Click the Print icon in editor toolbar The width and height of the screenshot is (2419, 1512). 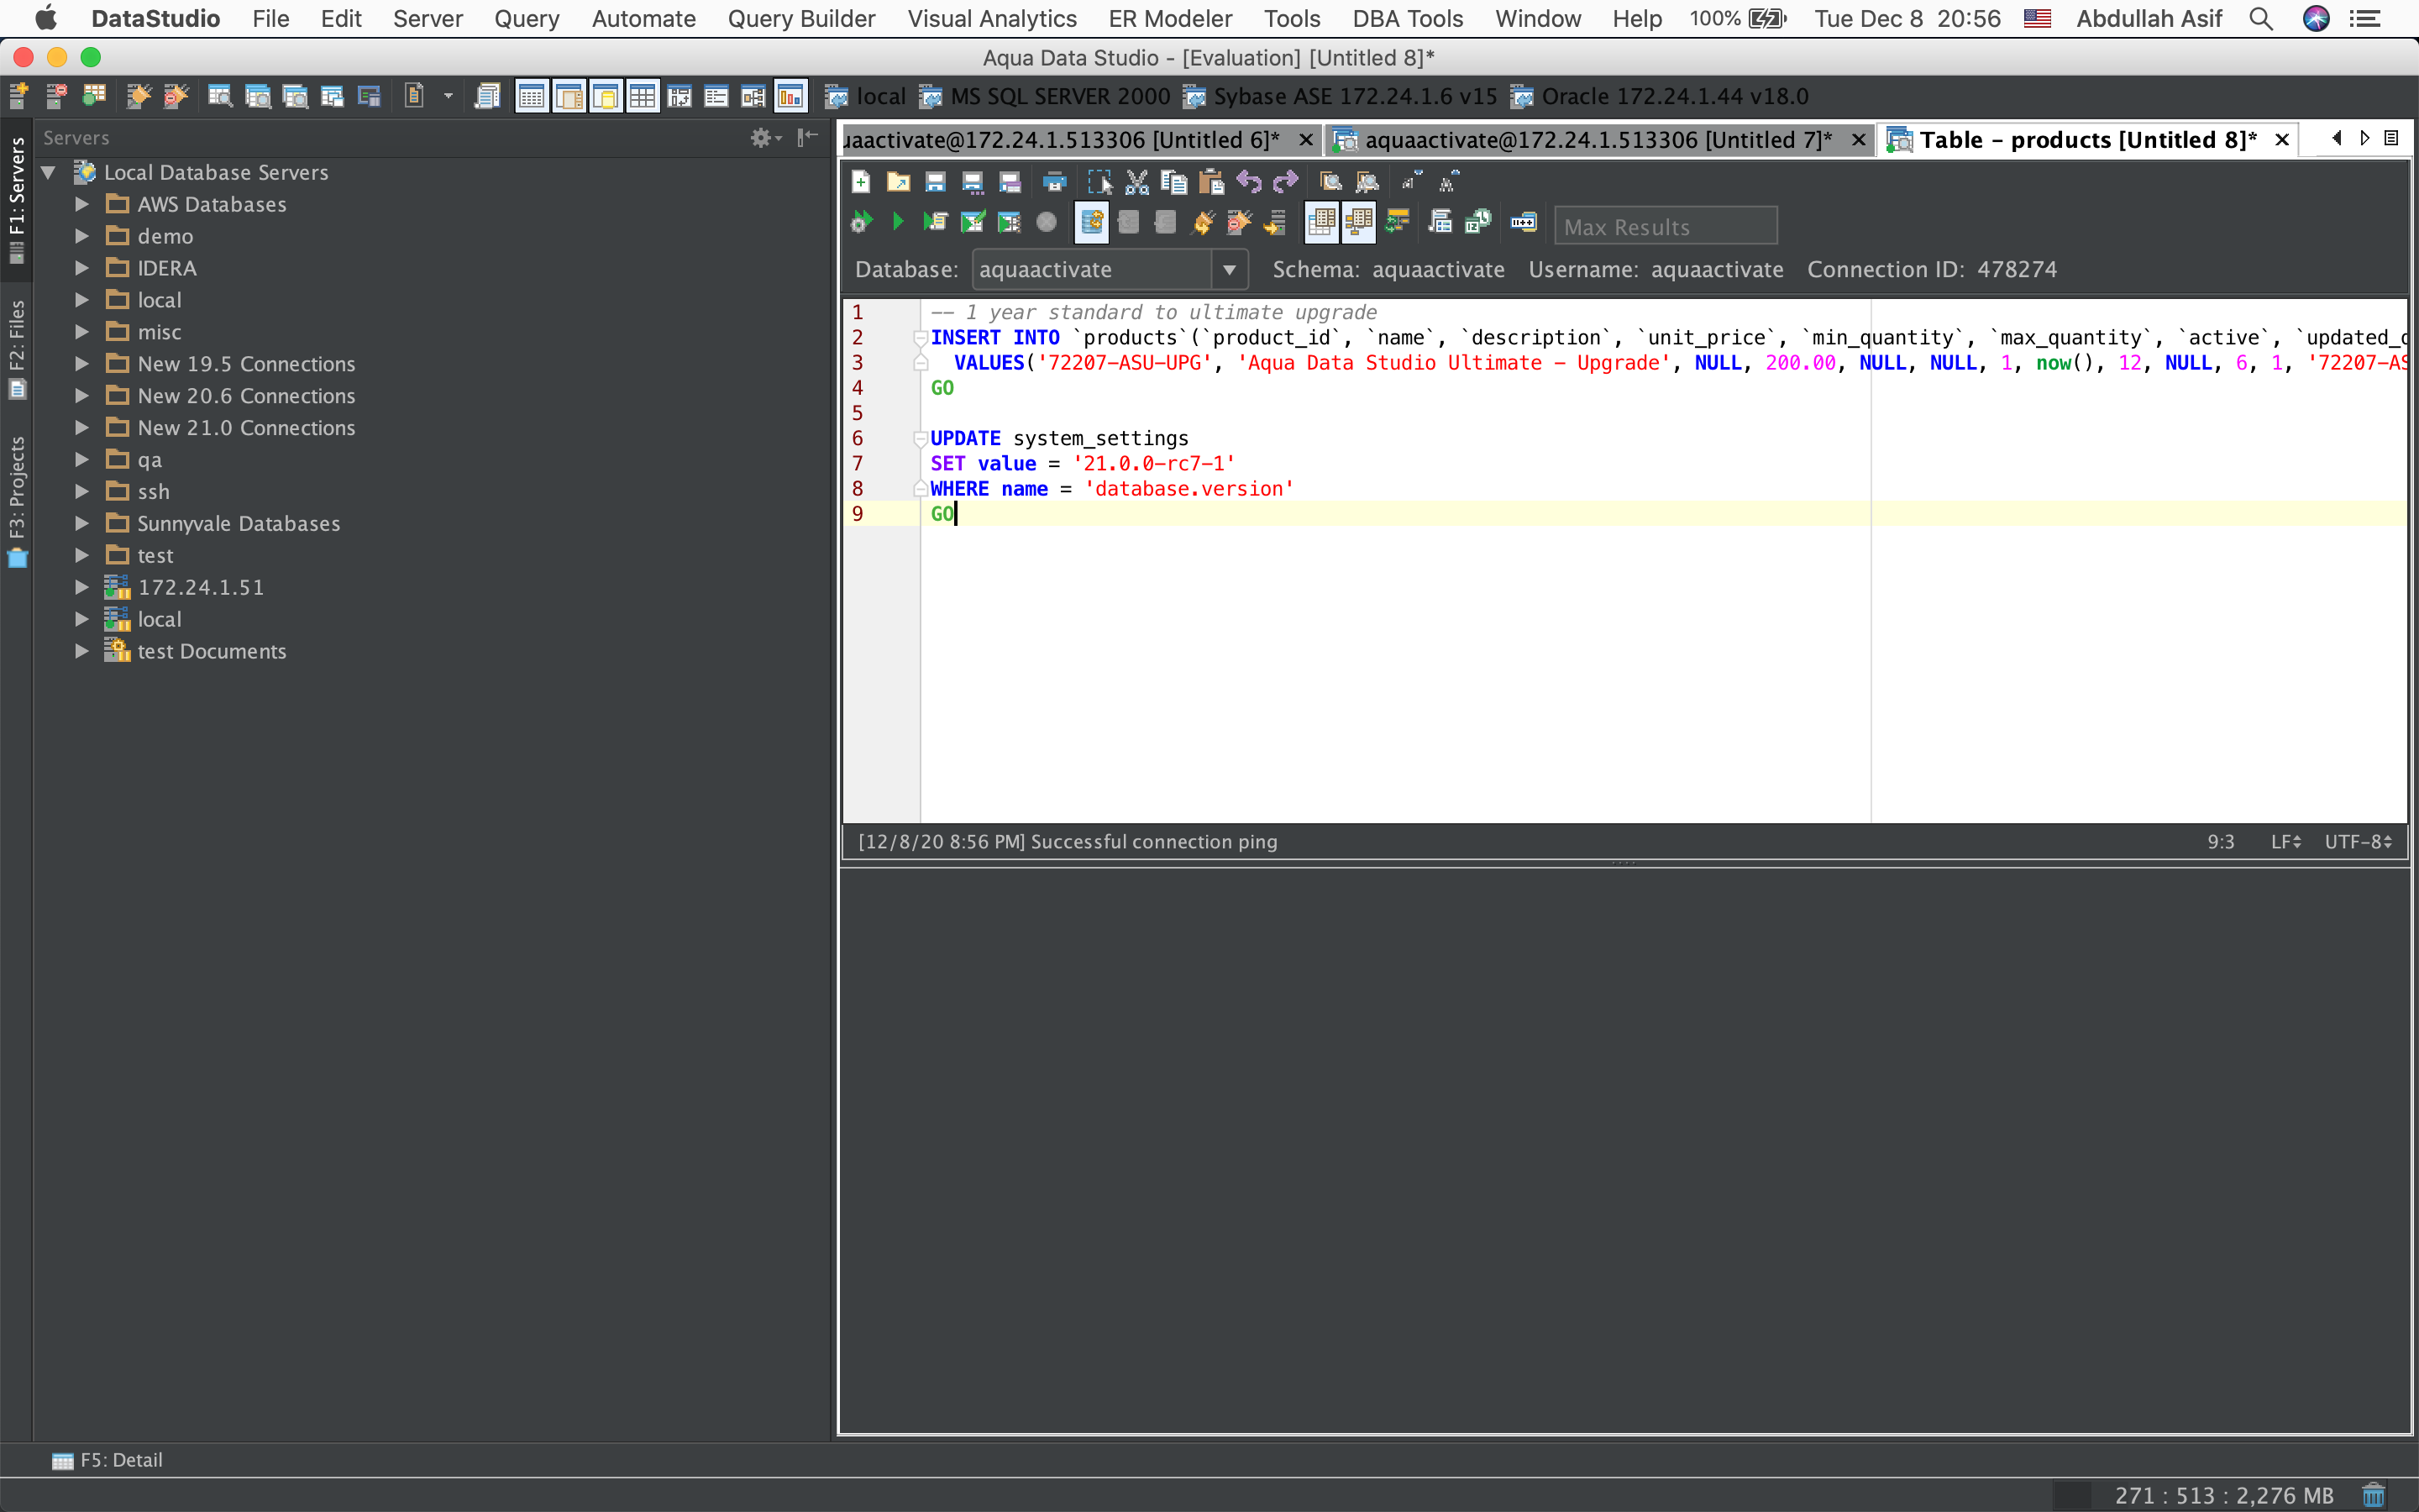pos(1053,182)
